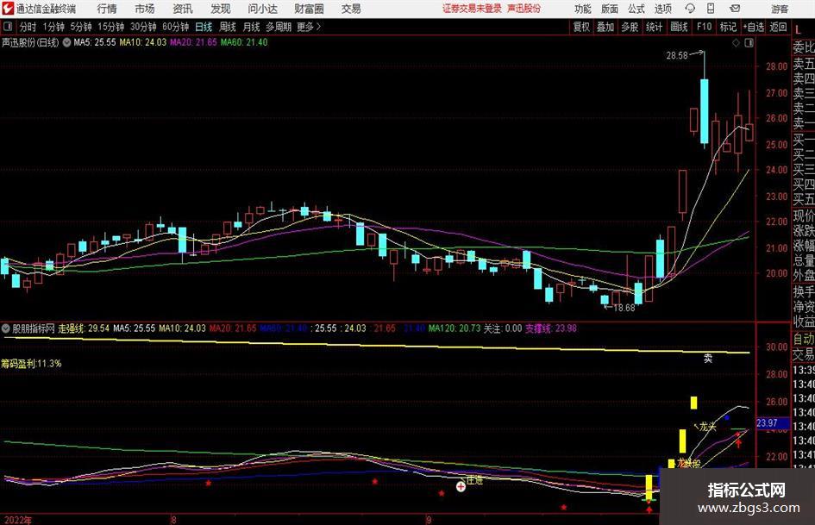Click the MA120: 20.73 value
815x525 pixels.
click(x=455, y=328)
